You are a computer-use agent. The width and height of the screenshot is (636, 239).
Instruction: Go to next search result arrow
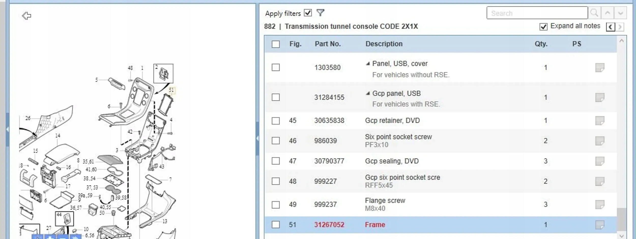point(620,13)
